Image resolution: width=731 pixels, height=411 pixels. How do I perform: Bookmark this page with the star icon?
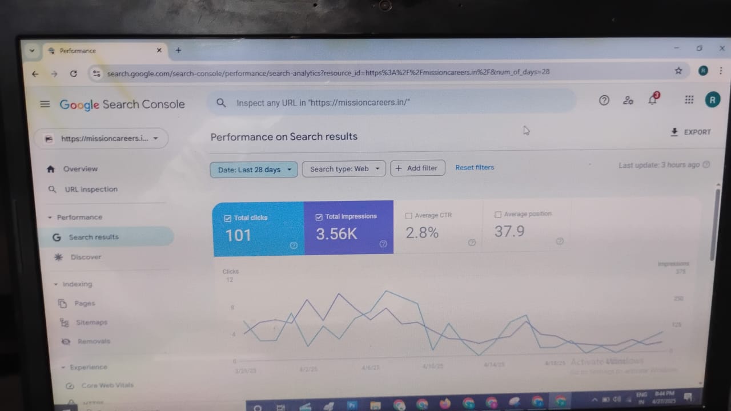[x=678, y=71]
